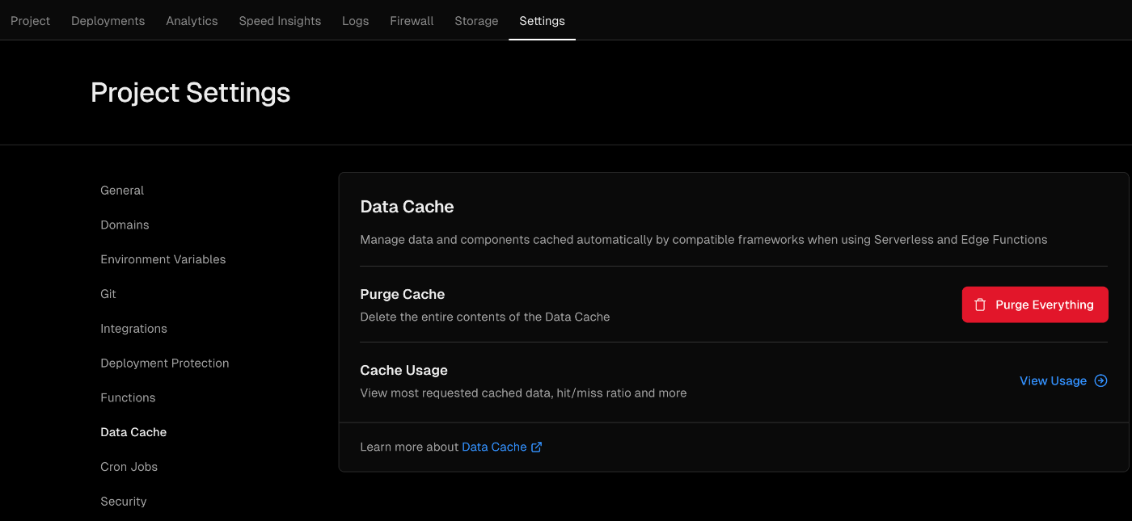
Task: Open Security settings in the sidebar
Action: [123, 502]
